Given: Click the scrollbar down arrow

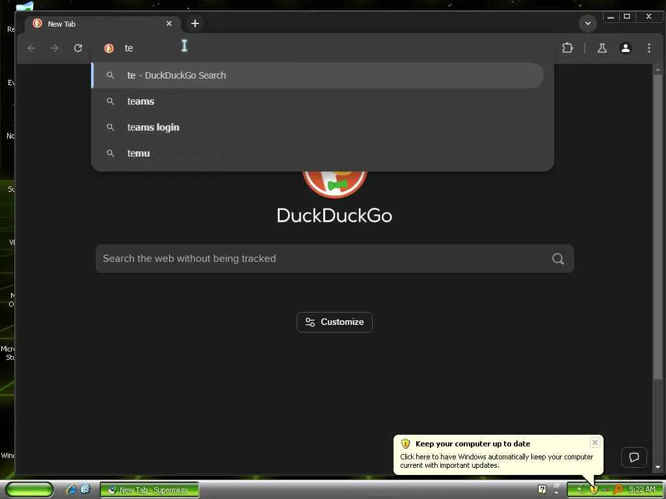Looking at the screenshot, I should click(658, 467).
